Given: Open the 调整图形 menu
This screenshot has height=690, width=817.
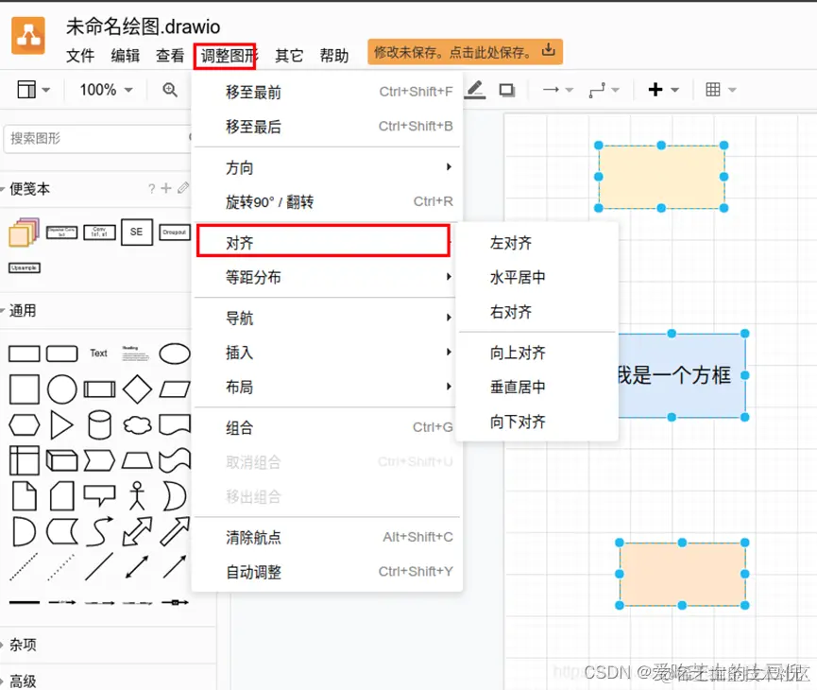Looking at the screenshot, I should click(225, 56).
